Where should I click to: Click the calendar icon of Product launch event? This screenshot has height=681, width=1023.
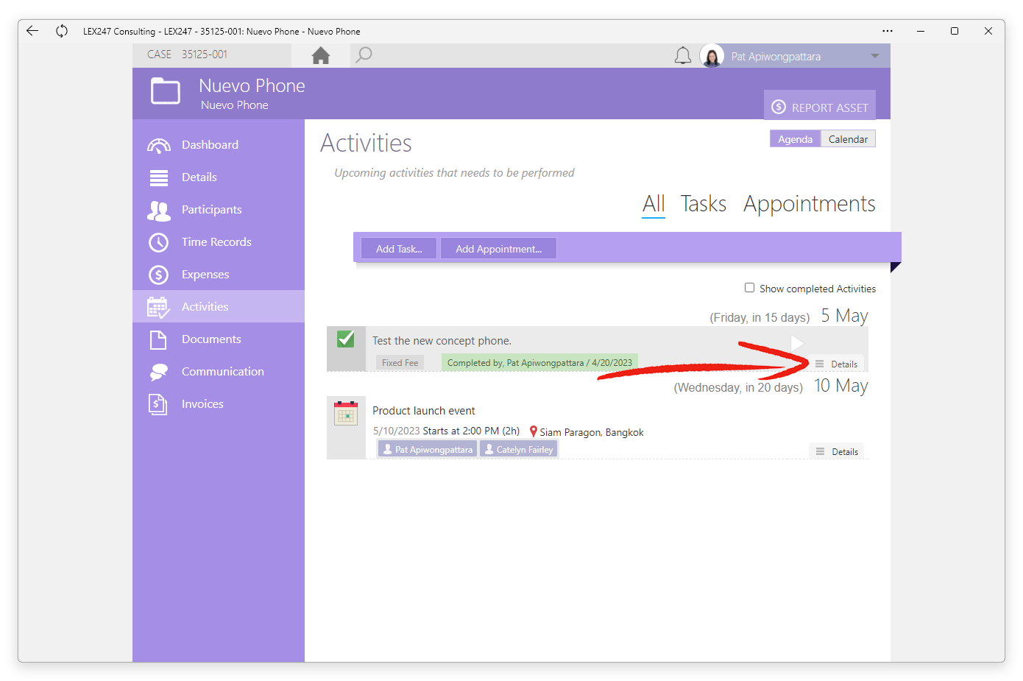coord(346,413)
